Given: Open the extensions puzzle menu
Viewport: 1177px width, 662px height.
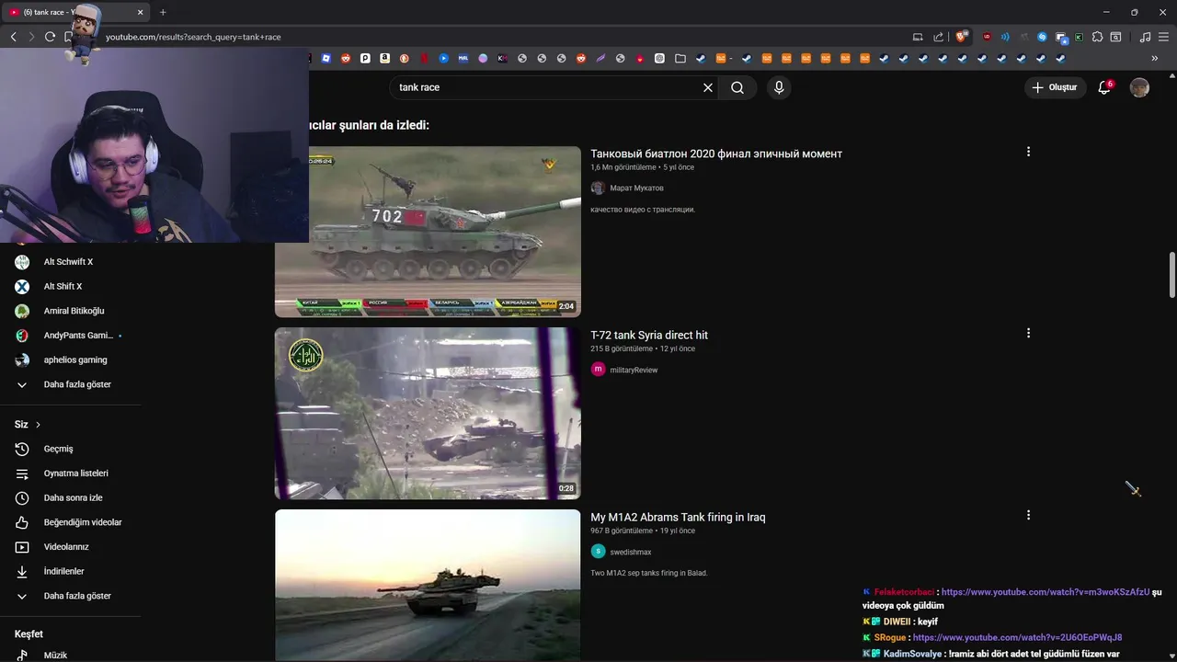Looking at the screenshot, I should tap(1097, 37).
